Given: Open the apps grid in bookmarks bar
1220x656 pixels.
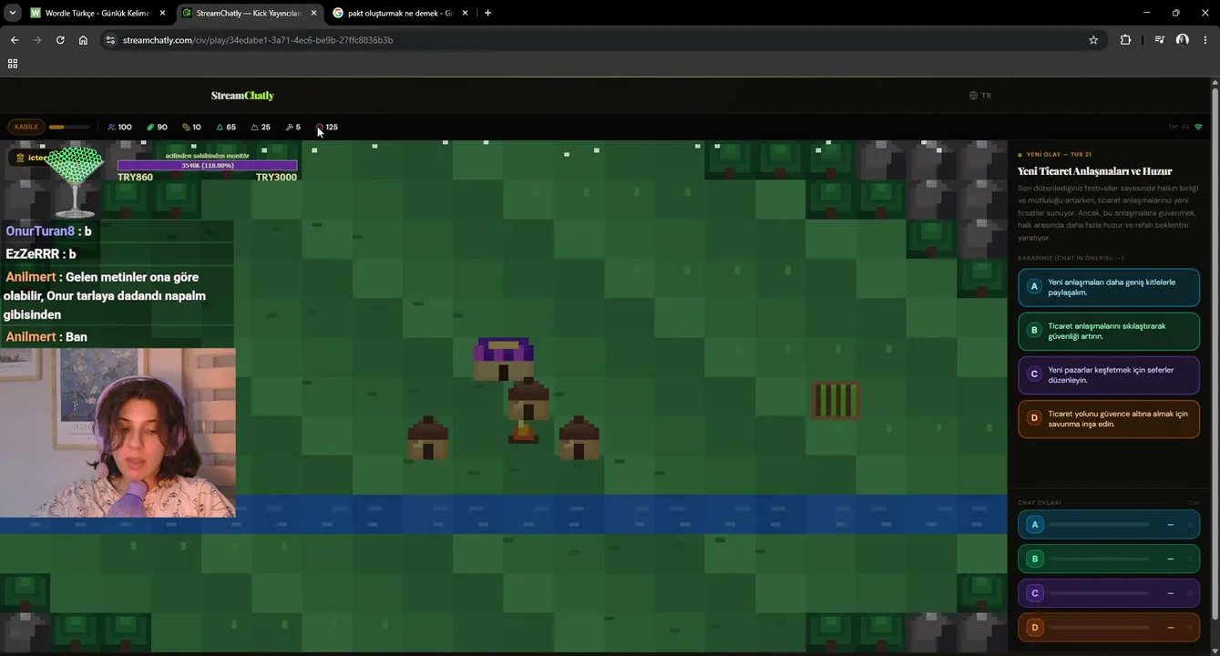Looking at the screenshot, I should click(x=13, y=64).
